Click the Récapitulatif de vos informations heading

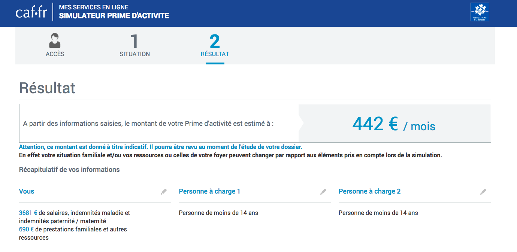tap(69, 170)
